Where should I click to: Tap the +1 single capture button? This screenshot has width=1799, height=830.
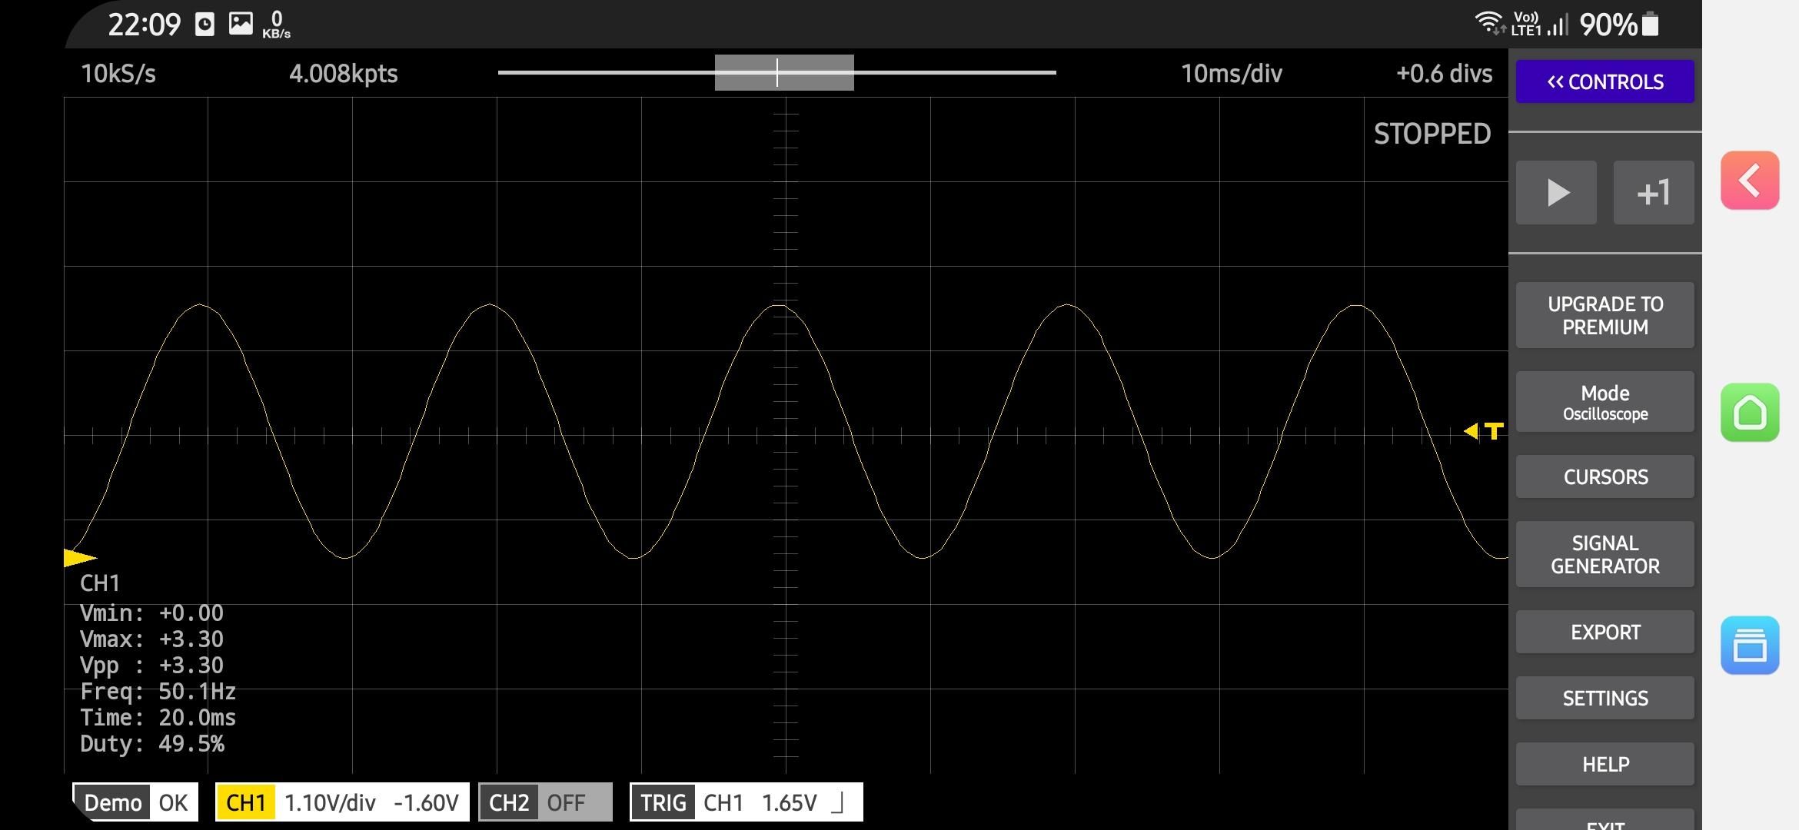click(1654, 192)
